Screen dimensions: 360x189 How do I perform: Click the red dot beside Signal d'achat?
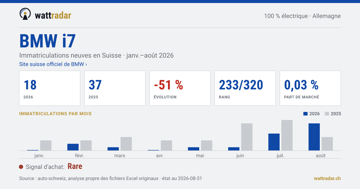(21, 167)
